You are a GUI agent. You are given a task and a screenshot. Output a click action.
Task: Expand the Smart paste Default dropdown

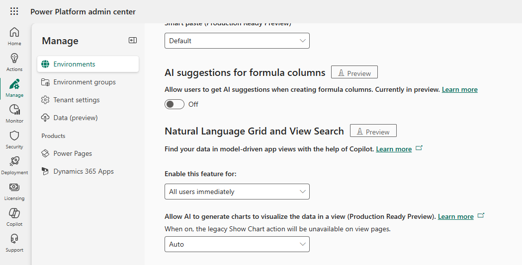[237, 41]
